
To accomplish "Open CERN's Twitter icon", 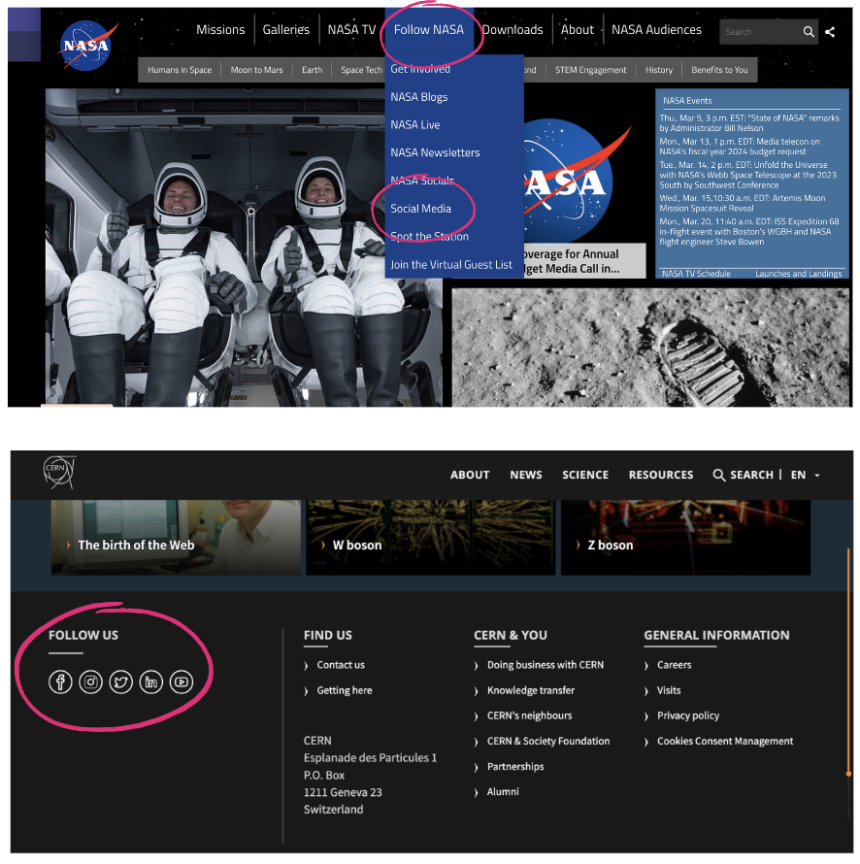I will point(120,681).
